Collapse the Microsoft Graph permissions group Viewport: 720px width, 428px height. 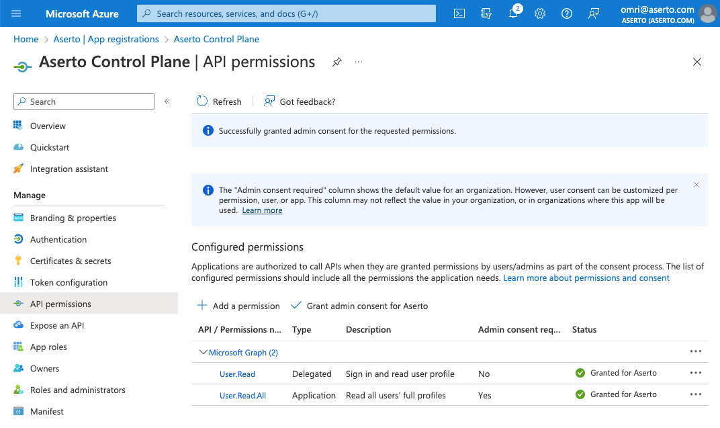(203, 352)
